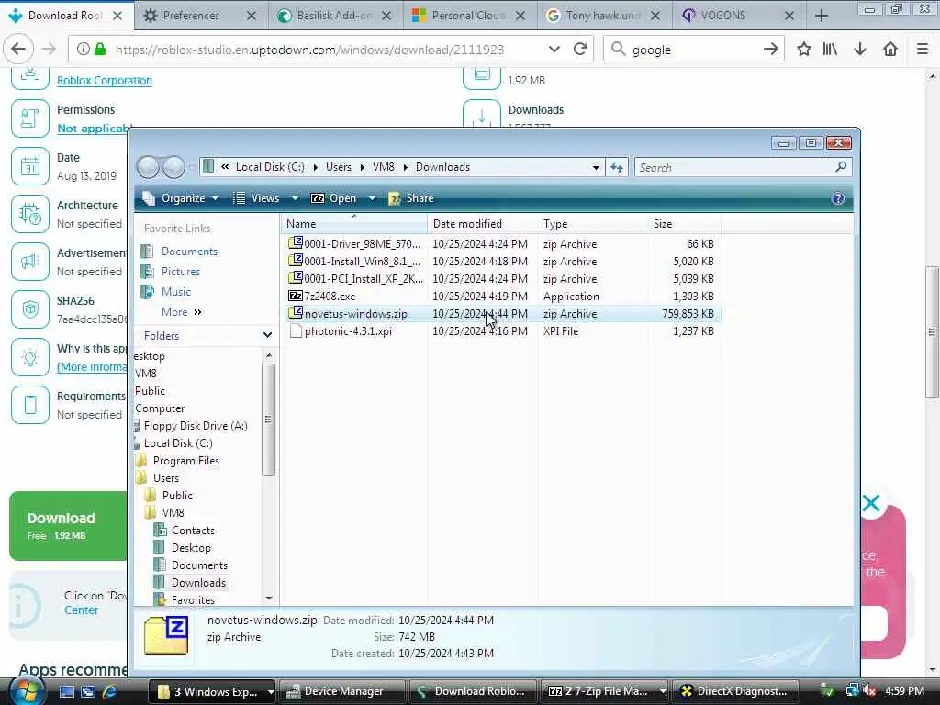Collapse the Folders pane

pos(267,336)
